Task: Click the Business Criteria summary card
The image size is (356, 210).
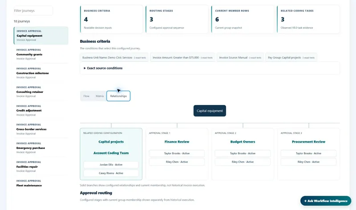Action: (111, 19)
